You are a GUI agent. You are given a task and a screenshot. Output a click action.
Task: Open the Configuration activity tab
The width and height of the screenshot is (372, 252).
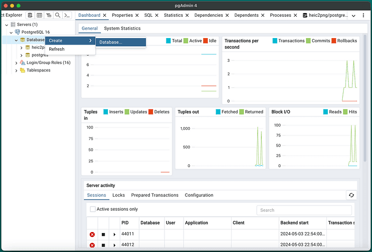coord(199,195)
